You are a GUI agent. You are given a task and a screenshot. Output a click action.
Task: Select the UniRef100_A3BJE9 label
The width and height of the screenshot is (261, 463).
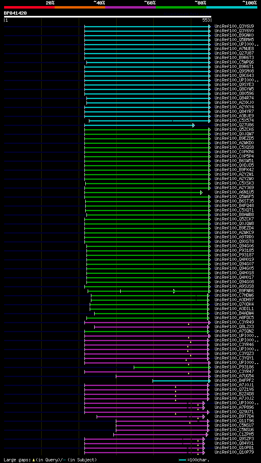[x=234, y=116]
